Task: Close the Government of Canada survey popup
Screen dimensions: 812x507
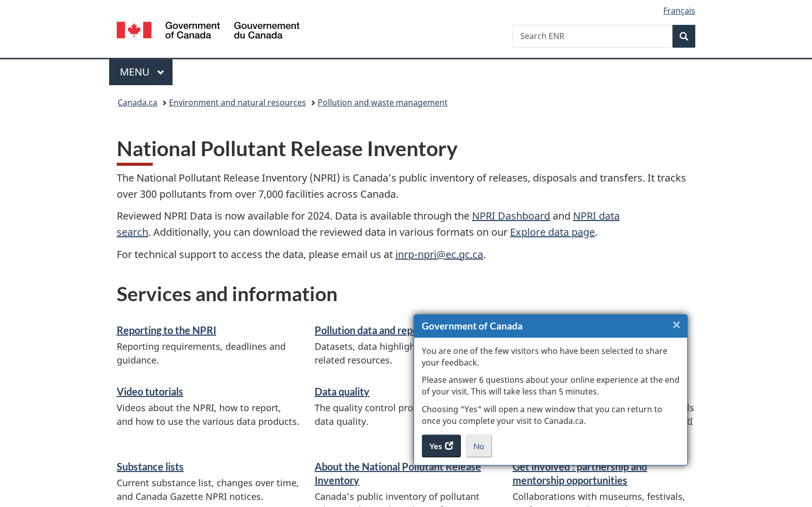Action: pos(676,325)
